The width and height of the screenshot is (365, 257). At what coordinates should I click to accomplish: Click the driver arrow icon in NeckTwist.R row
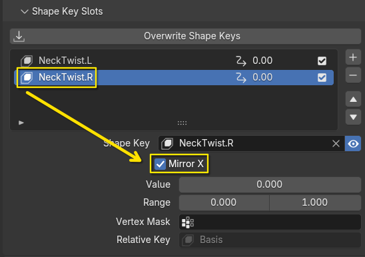tap(240, 77)
